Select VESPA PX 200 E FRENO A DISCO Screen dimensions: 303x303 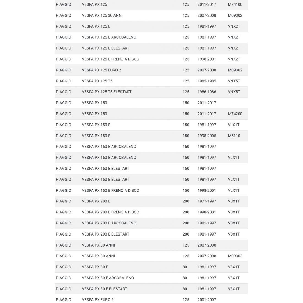pyautogui.click(x=110, y=212)
